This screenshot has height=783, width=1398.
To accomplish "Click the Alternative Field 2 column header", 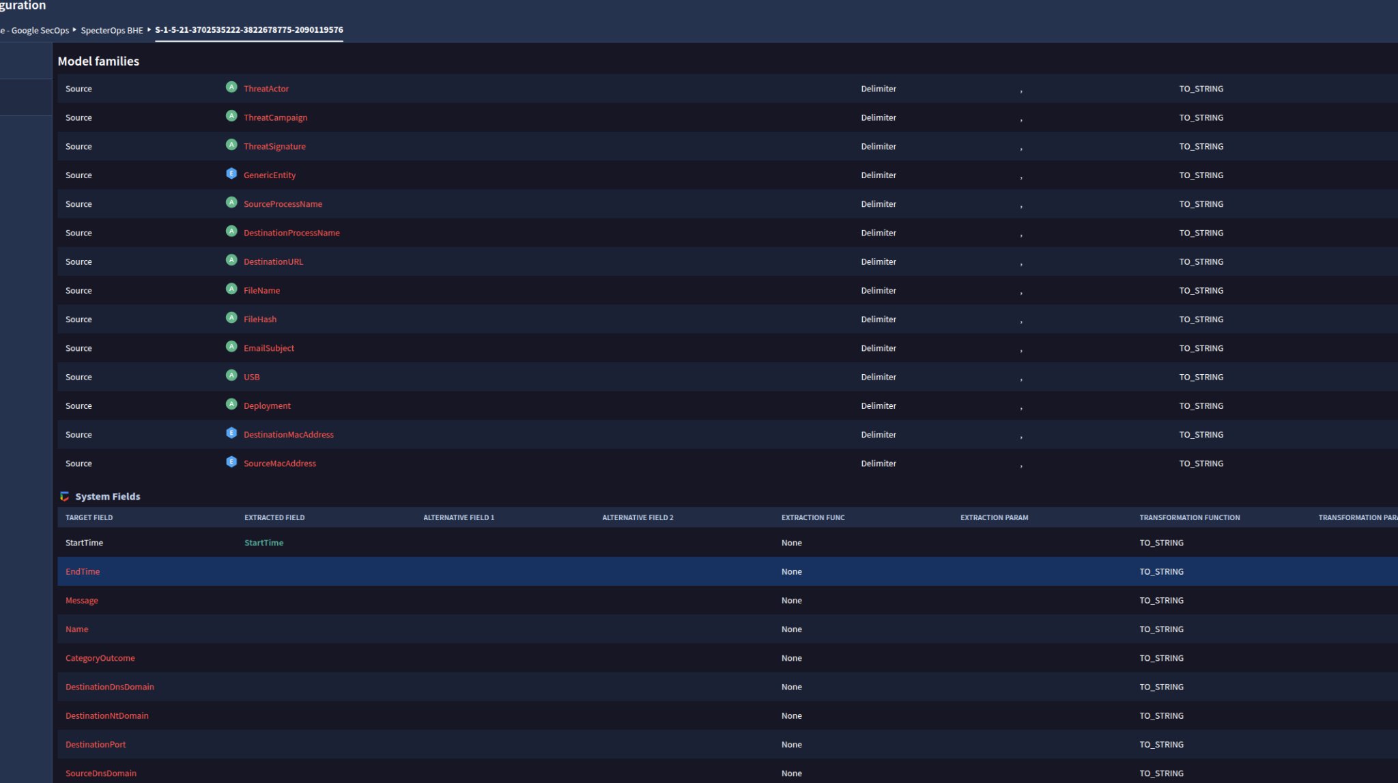I will point(638,517).
